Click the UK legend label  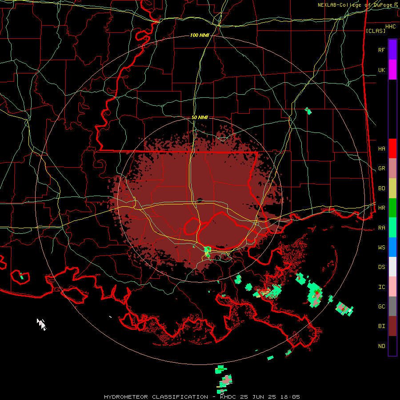[381, 70]
